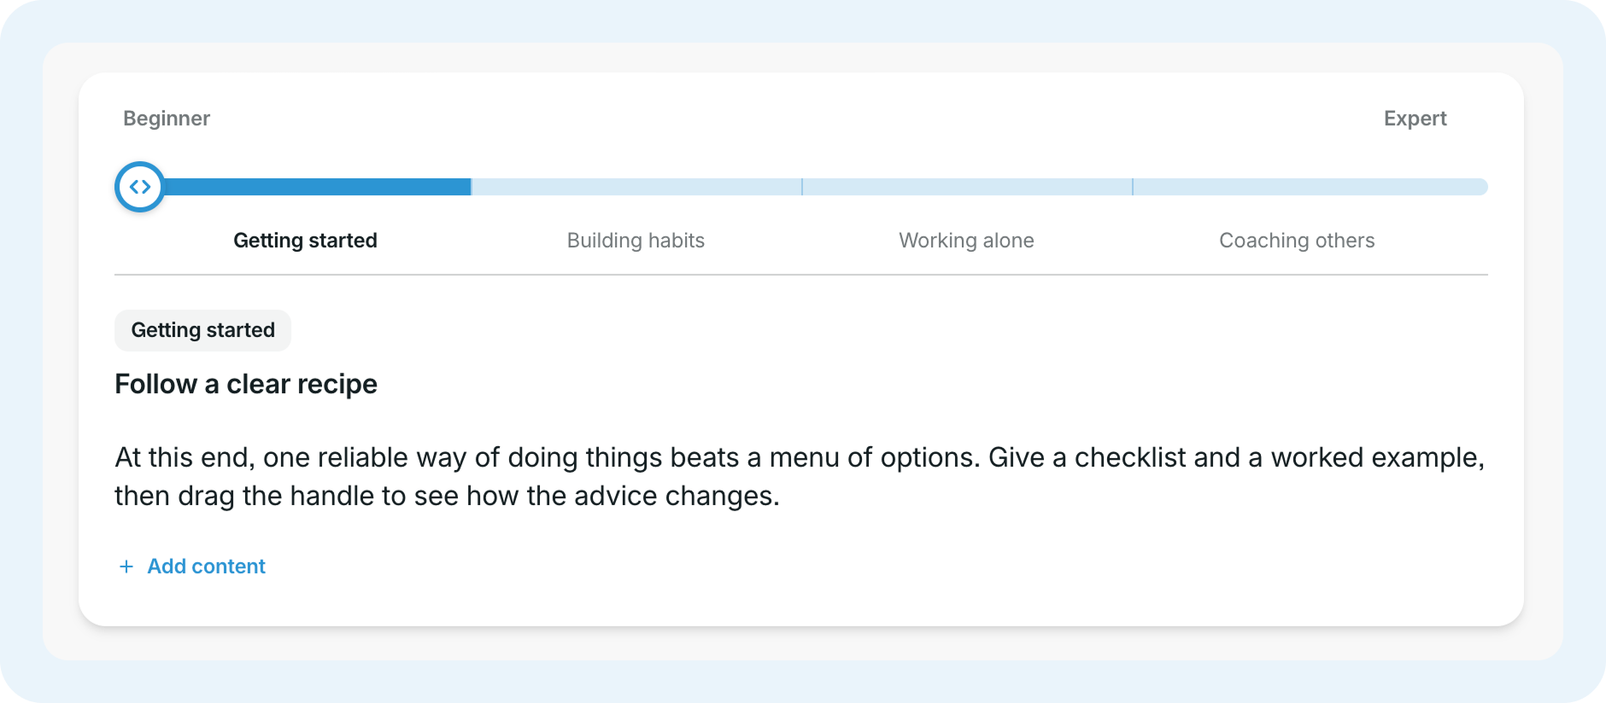Click the round slider handle with arrows
The width and height of the screenshot is (1606, 703).
[x=140, y=187]
